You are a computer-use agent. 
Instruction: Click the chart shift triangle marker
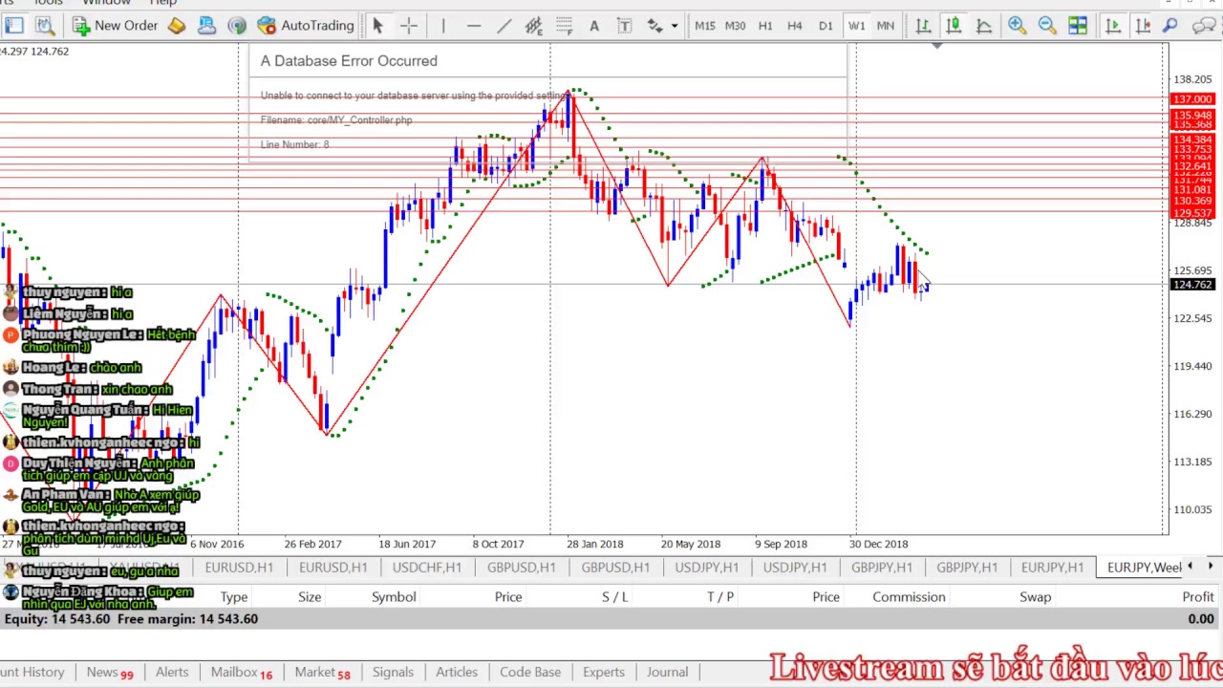[x=937, y=45]
